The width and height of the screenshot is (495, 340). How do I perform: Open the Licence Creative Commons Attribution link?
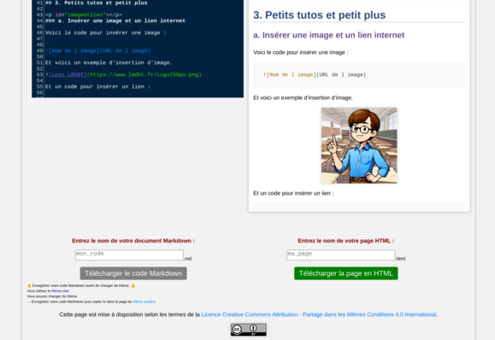pos(319,314)
